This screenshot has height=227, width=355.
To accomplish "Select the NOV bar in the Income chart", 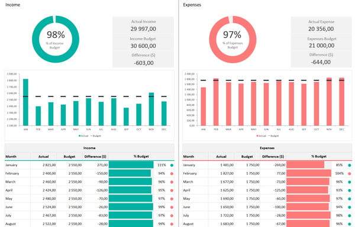I will [151, 109].
